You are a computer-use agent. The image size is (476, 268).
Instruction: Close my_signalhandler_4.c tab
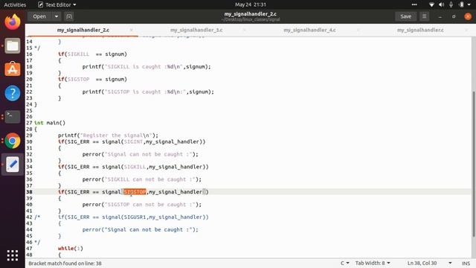click(x=358, y=30)
